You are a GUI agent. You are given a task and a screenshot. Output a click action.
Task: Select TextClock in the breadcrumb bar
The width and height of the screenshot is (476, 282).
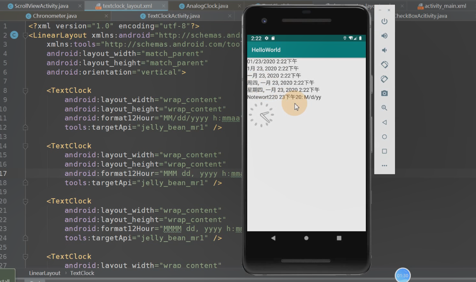[x=82, y=273]
